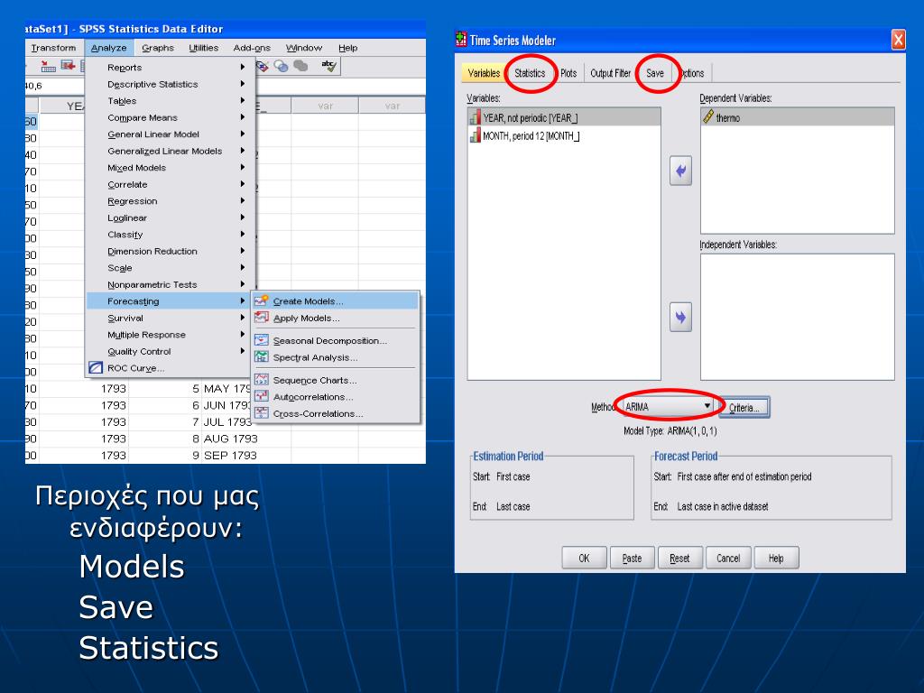Viewport: 924px width, 693px height.
Task: Switch to the Plots tab
Action: [x=568, y=73]
